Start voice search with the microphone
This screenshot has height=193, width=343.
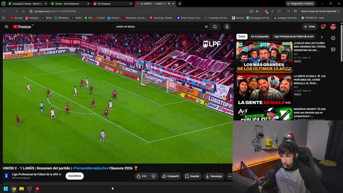(x=227, y=27)
